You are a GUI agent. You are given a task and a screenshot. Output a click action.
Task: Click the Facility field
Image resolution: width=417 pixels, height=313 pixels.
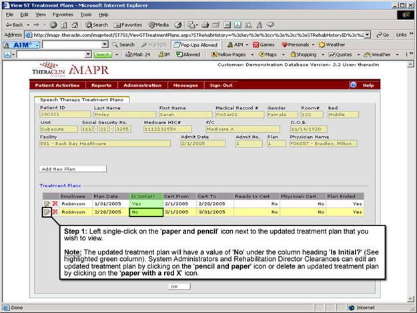105,143
